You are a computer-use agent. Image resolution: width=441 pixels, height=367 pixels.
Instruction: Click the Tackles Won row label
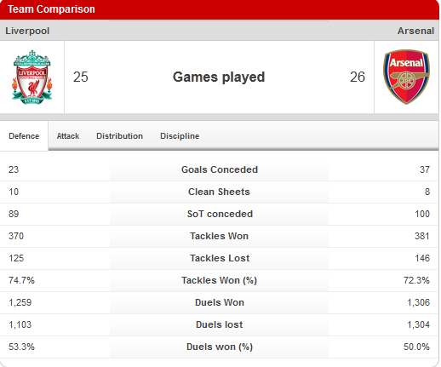point(219,236)
